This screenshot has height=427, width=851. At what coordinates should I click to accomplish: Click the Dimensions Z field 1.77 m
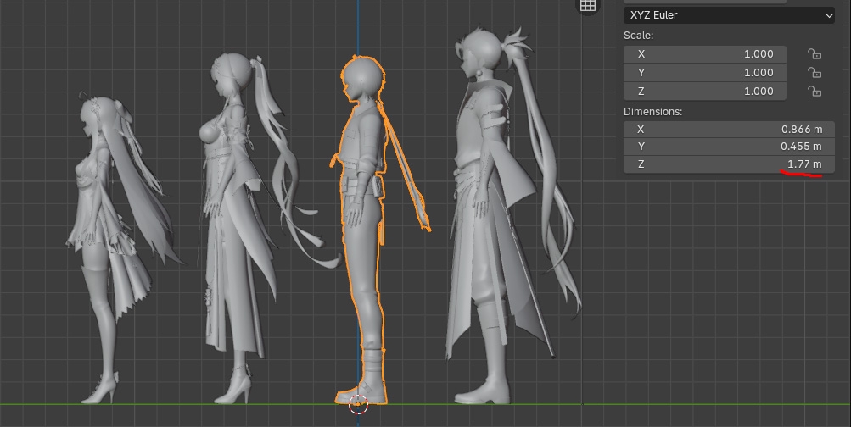click(729, 164)
